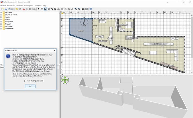This screenshot has height=118, width=193.
Task: Choose the Select arrow tool
Action: point(39,9)
